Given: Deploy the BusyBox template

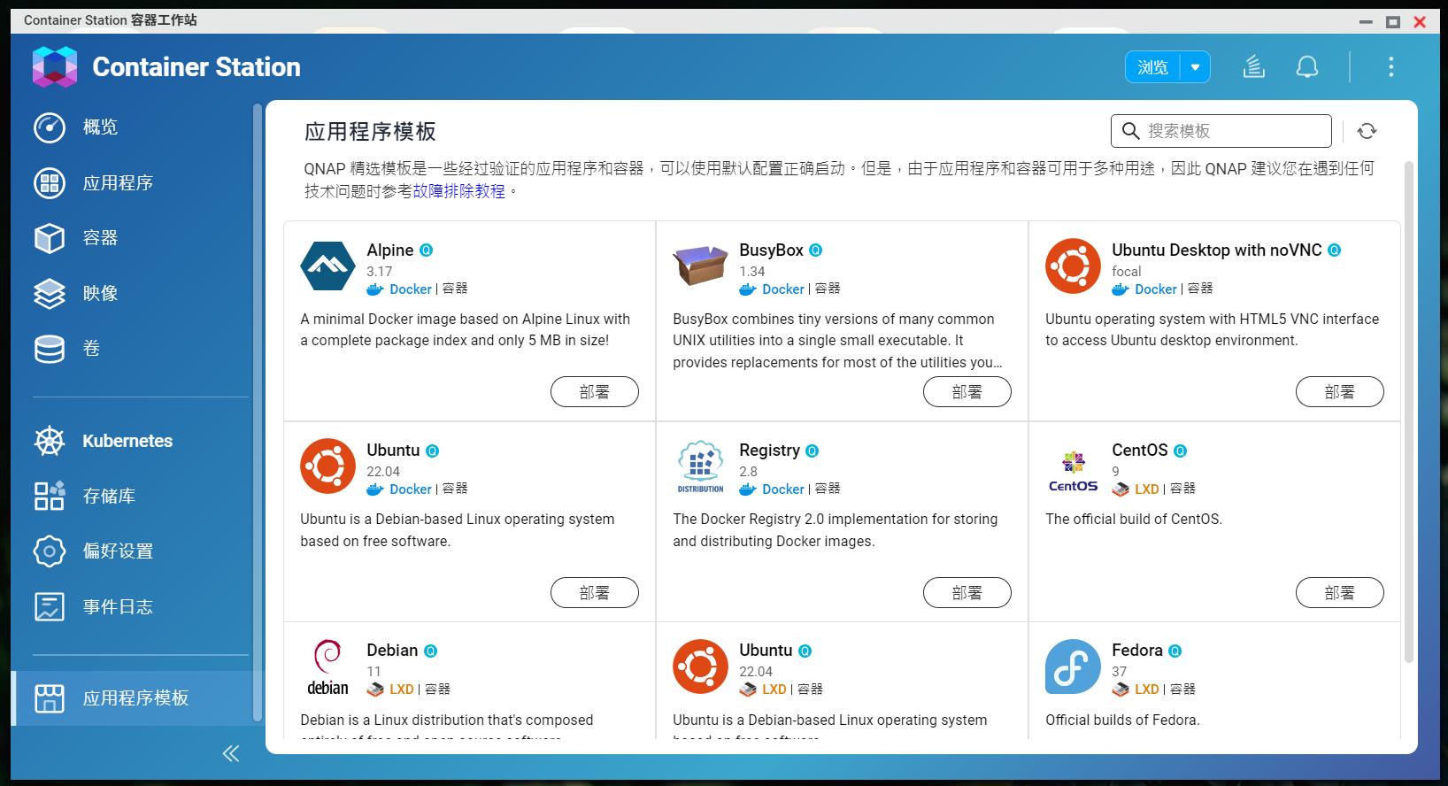Looking at the screenshot, I should [967, 392].
